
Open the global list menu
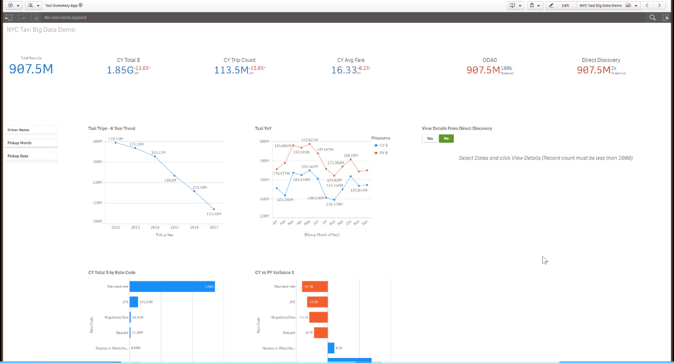(33, 5)
